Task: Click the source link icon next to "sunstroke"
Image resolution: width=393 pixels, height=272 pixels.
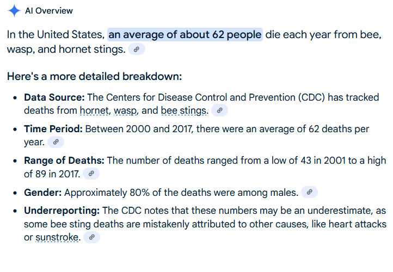Action: [92, 237]
